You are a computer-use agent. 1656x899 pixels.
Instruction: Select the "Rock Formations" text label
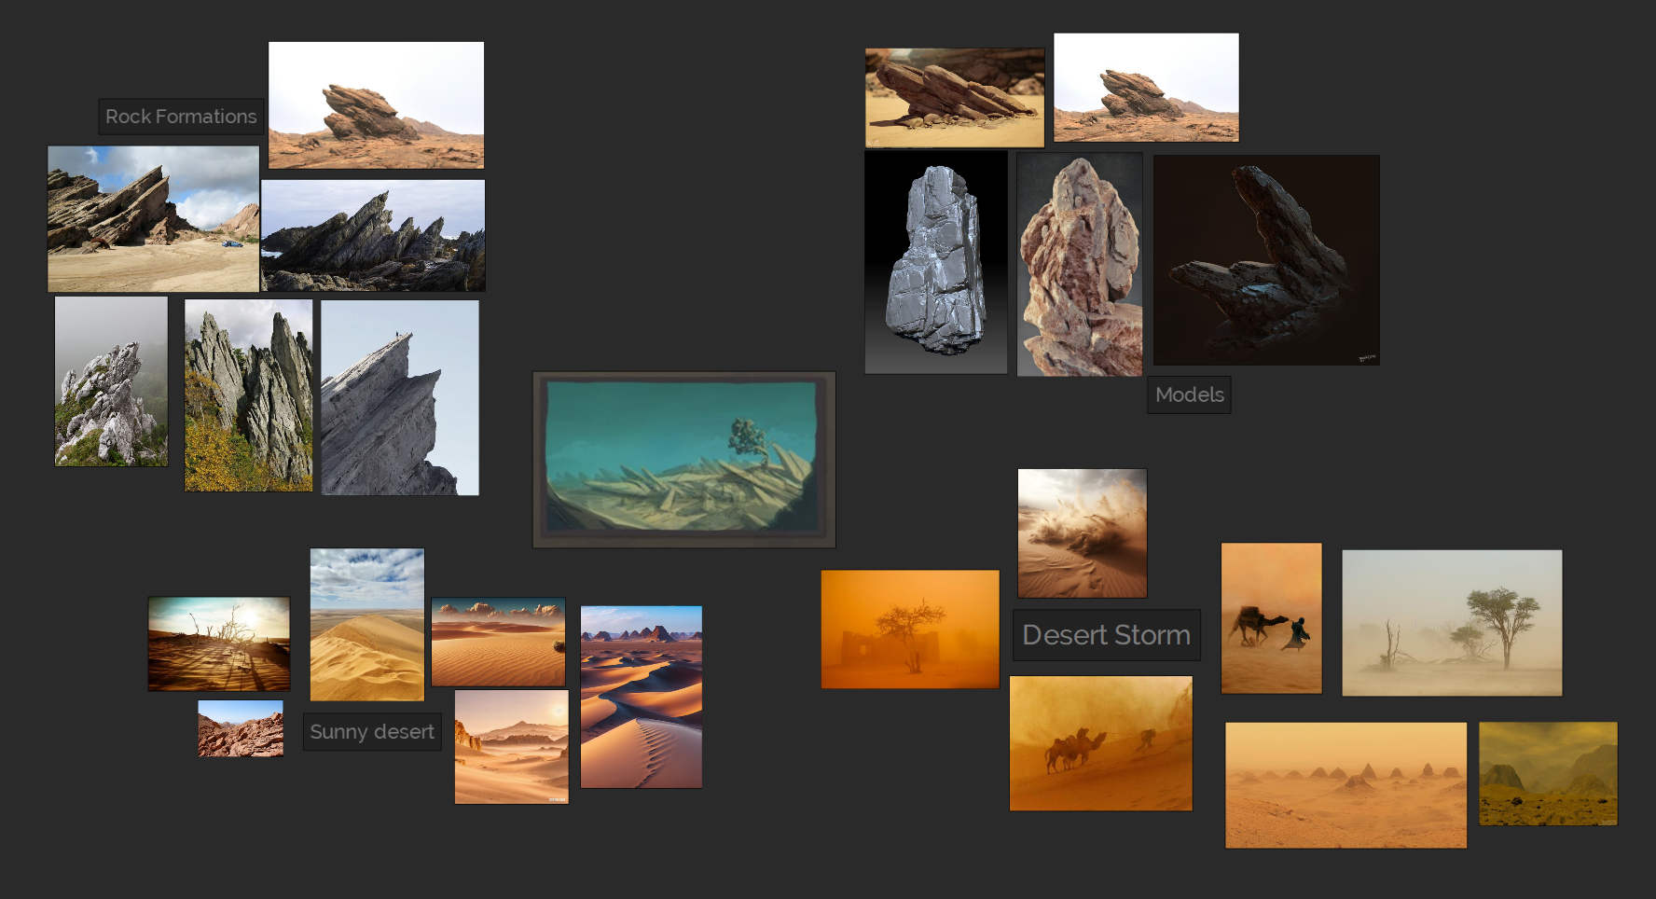(181, 116)
